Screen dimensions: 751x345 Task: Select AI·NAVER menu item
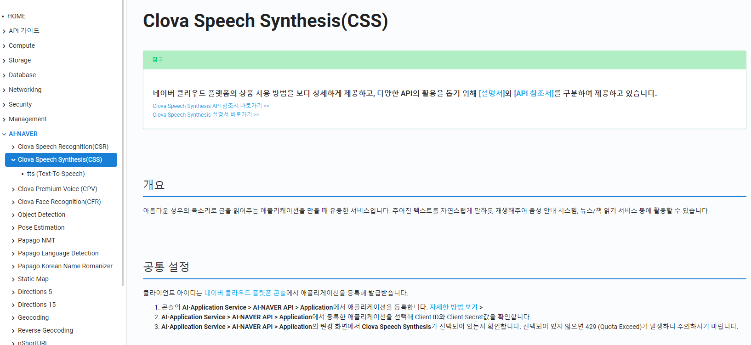(x=23, y=134)
